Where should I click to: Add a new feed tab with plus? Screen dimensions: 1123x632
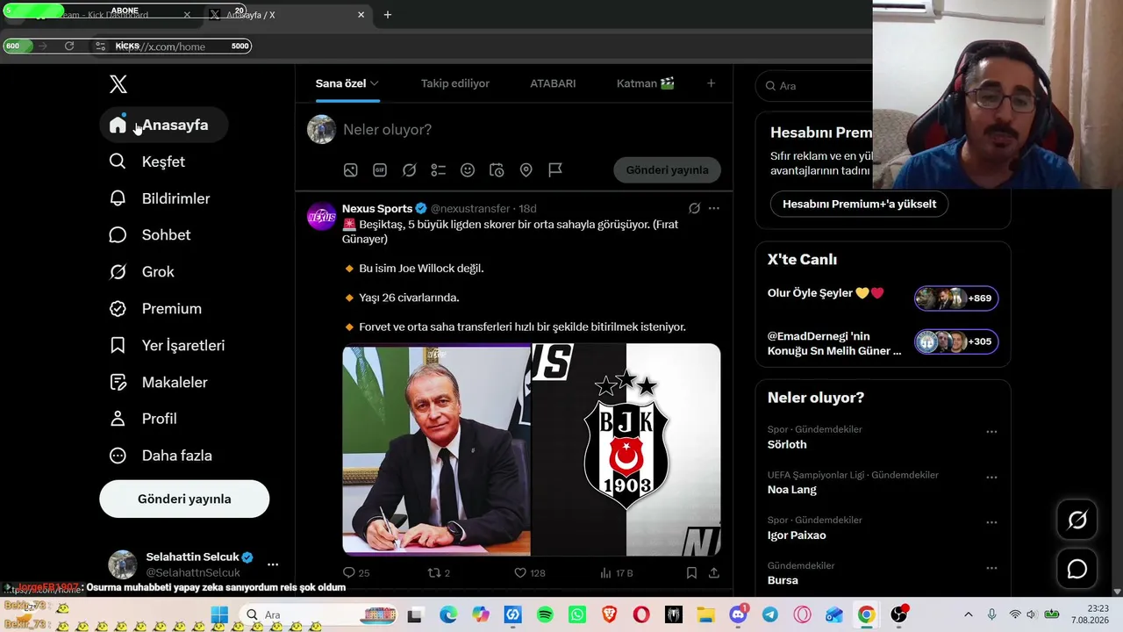[712, 83]
